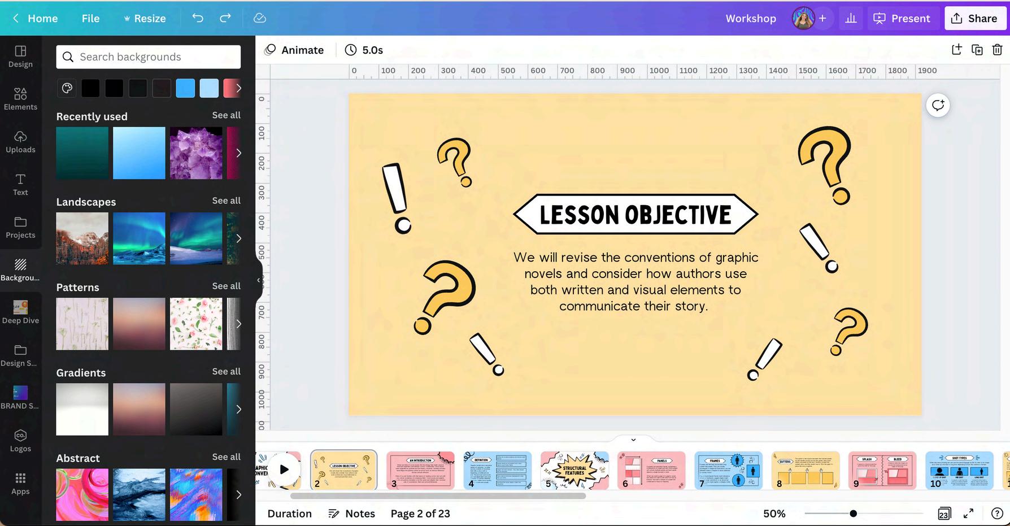
Task: Open the Text sidebar panel
Action: pos(20,185)
